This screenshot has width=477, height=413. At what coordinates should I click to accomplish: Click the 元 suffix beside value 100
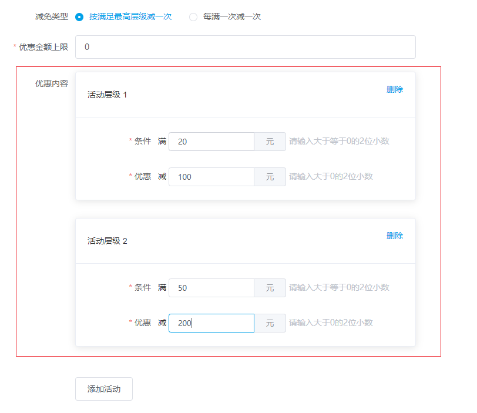click(270, 177)
